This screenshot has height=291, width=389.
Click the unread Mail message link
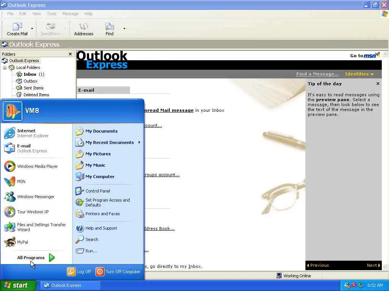point(169,110)
